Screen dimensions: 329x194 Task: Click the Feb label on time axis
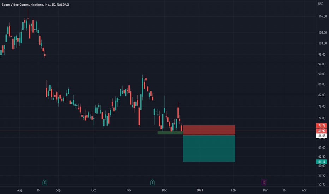click(x=233, y=190)
